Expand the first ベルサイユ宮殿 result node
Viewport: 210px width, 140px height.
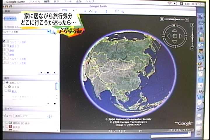pos(7,41)
